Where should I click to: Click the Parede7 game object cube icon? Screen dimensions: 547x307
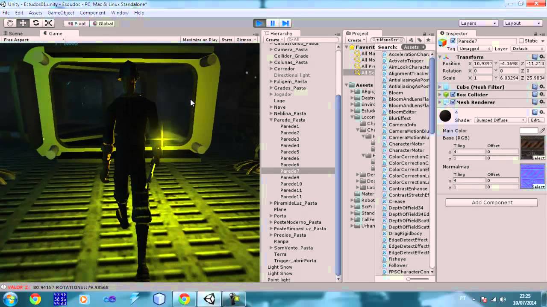tap(443, 42)
